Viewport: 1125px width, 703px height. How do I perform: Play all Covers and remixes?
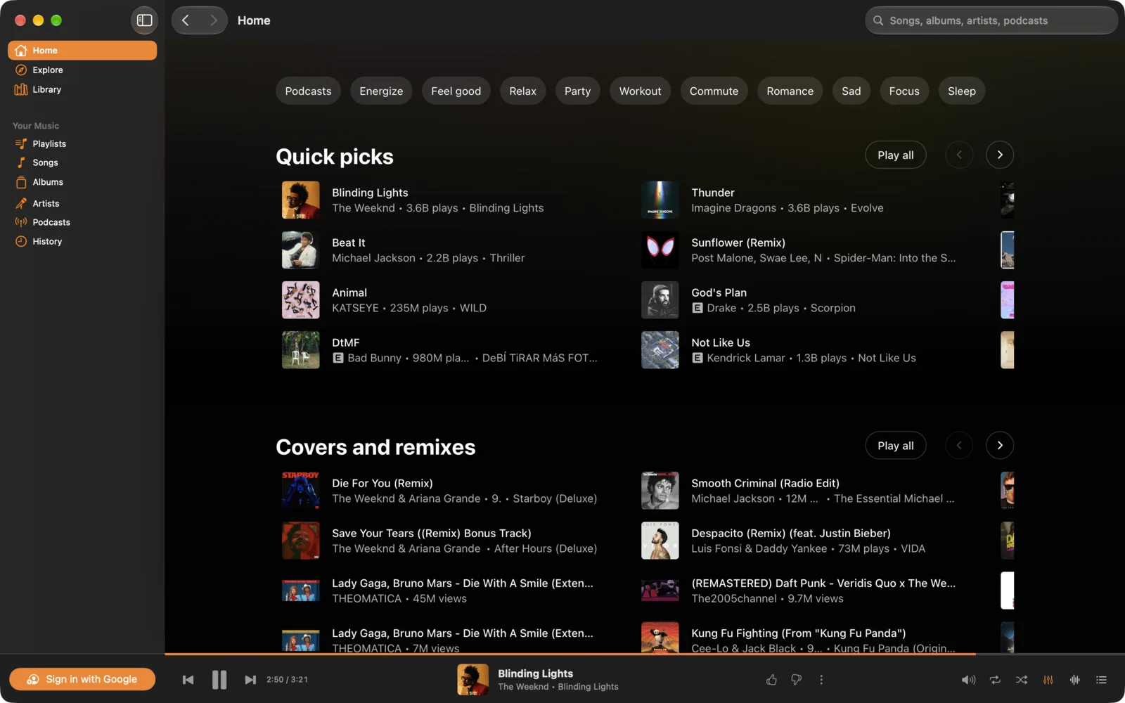[895, 445]
